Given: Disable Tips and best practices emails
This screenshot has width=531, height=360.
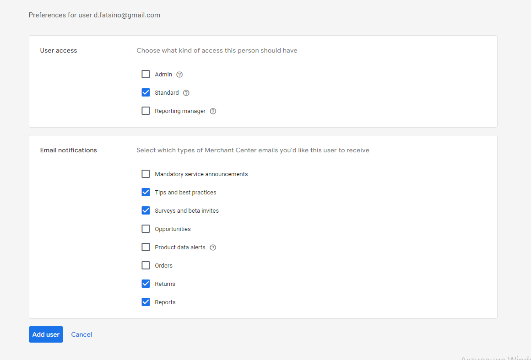Looking at the screenshot, I should [146, 192].
